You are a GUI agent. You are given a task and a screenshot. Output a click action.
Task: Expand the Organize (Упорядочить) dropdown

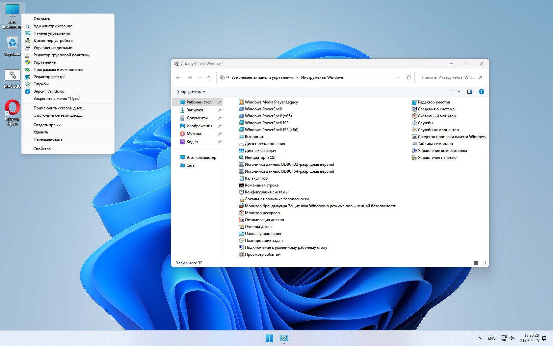191,92
